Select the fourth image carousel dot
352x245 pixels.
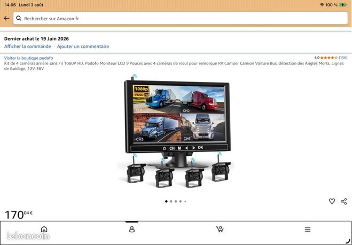181,201
